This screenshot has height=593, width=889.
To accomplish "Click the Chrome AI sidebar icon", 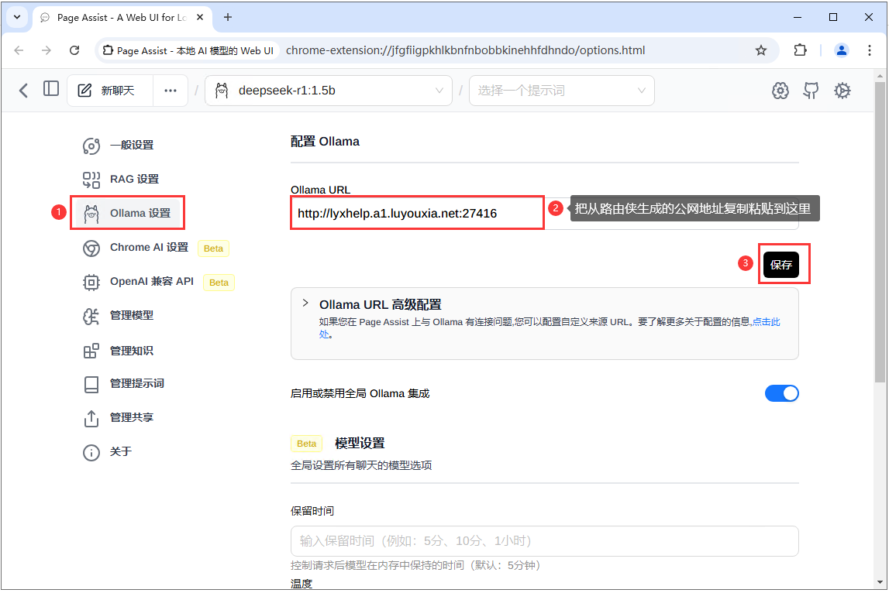I will pos(91,248).
